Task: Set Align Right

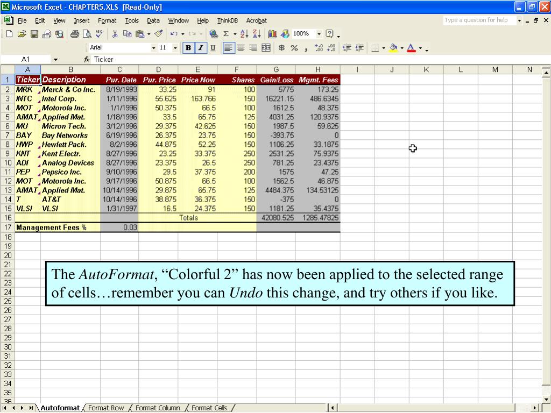Action: tap(253, 48)
